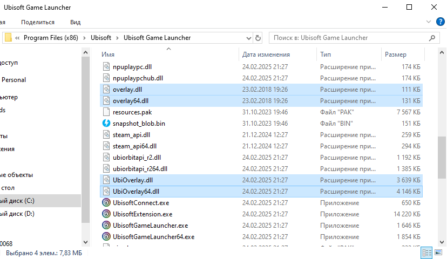Select the steam_api64.dll file name

134,146
